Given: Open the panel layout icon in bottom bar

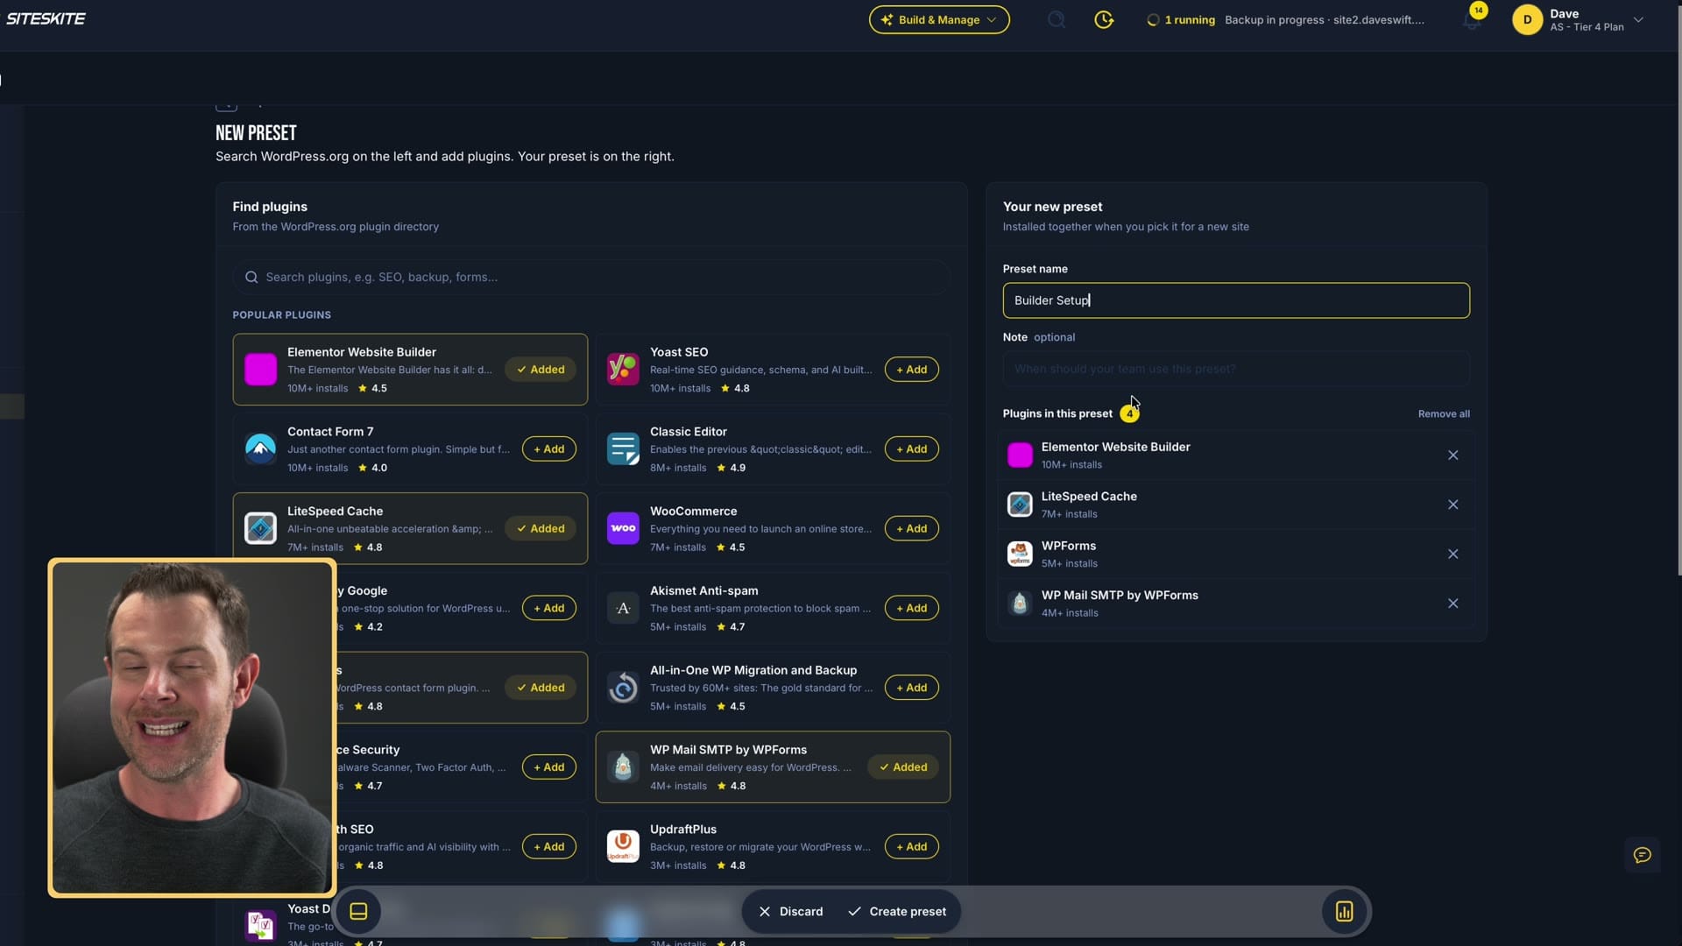Looking at the screenshot, I should [x=358, y=911].
